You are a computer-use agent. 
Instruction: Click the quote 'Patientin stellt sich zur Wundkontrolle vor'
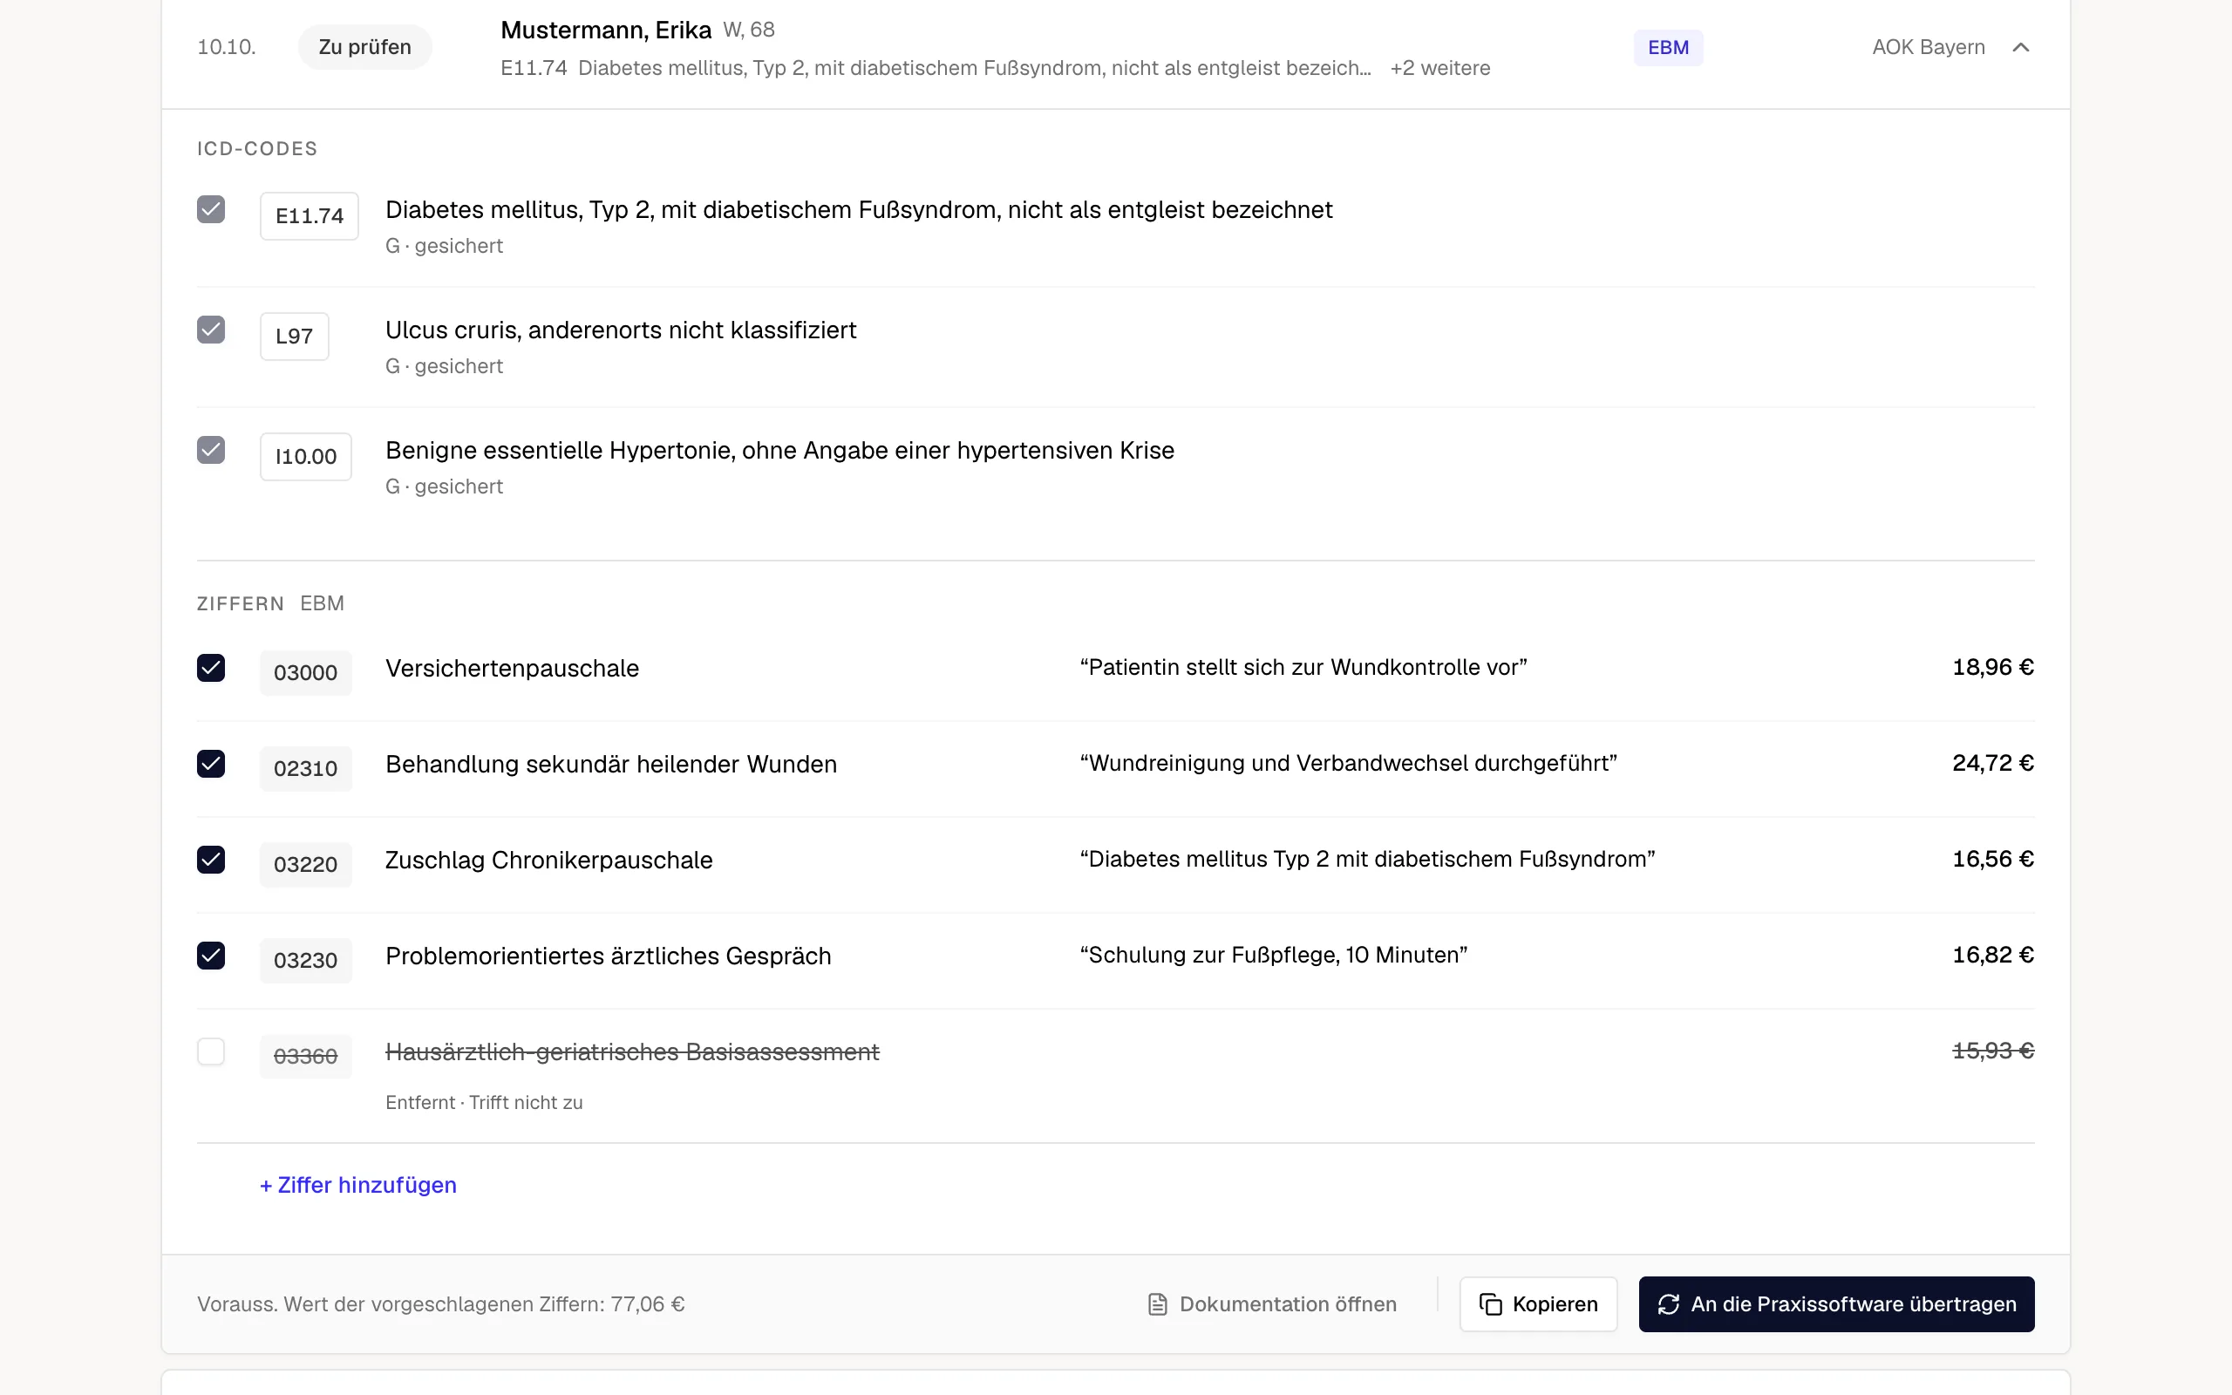[x=1303, y=667]
